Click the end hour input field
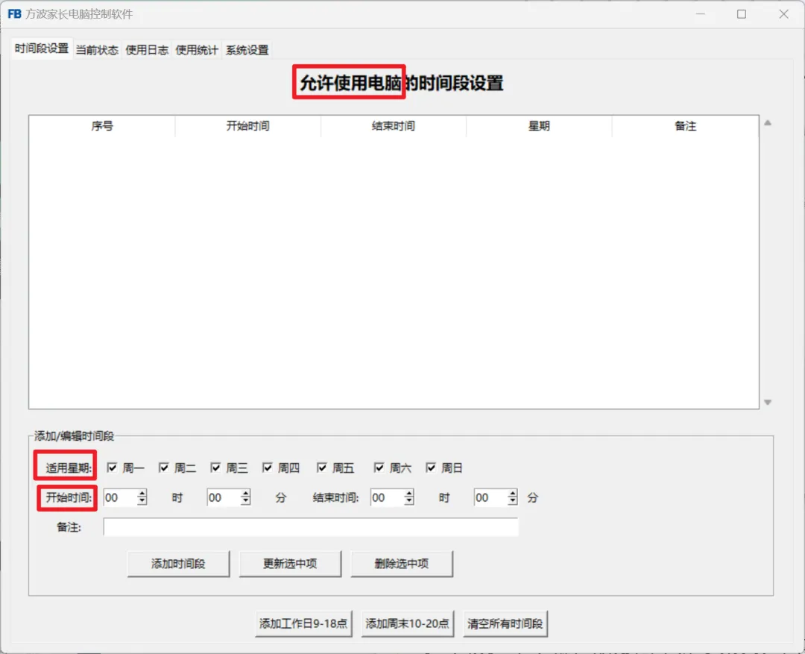 (387, 497)
